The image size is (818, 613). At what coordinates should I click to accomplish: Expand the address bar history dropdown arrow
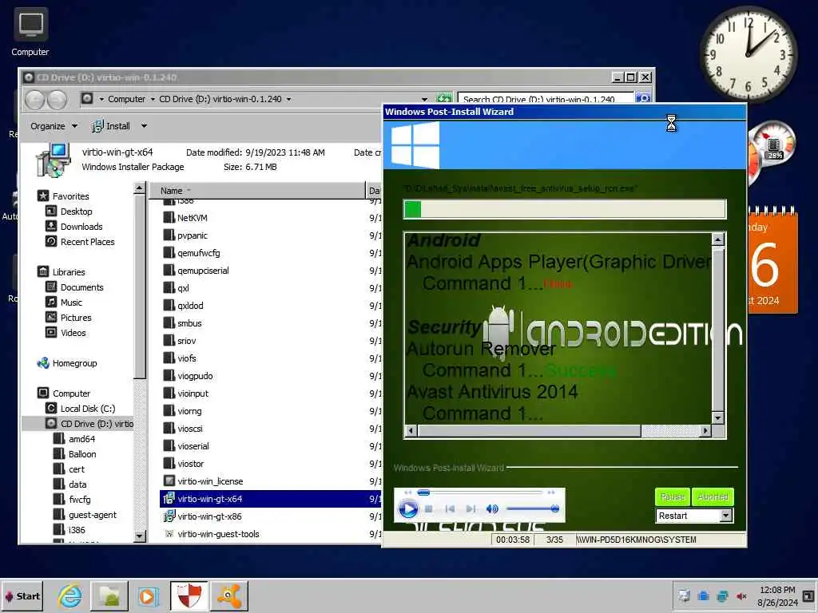pos(424,99)
